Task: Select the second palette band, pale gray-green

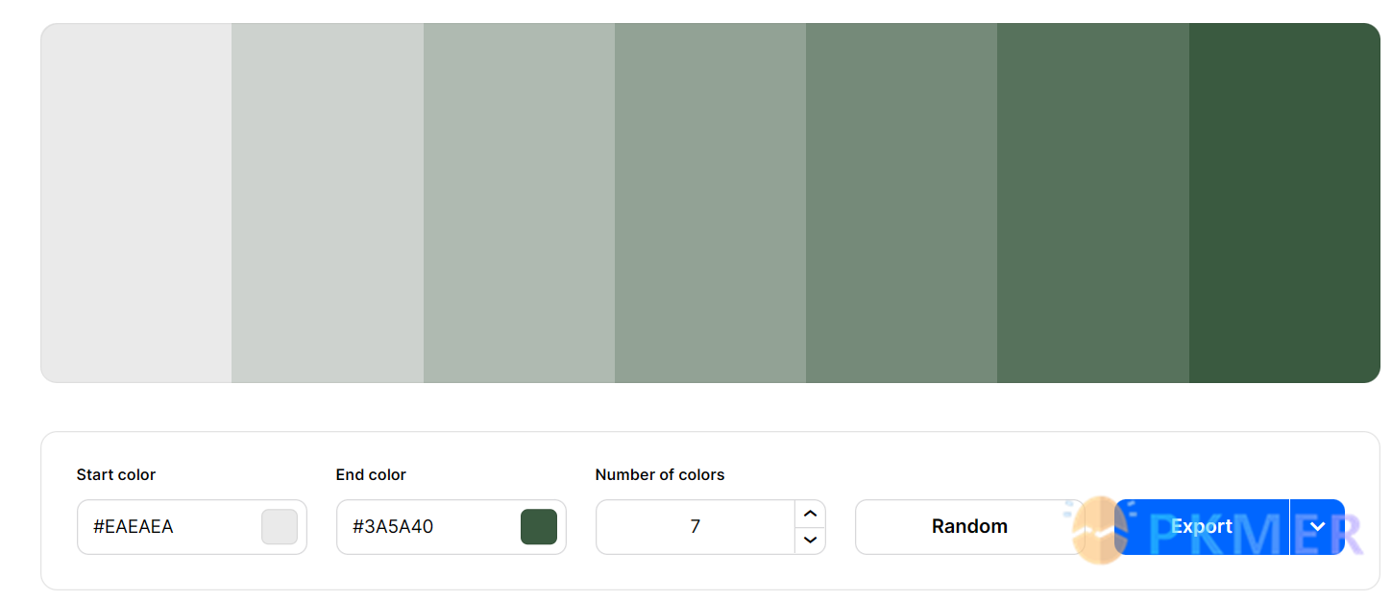Action: (328, 203)
